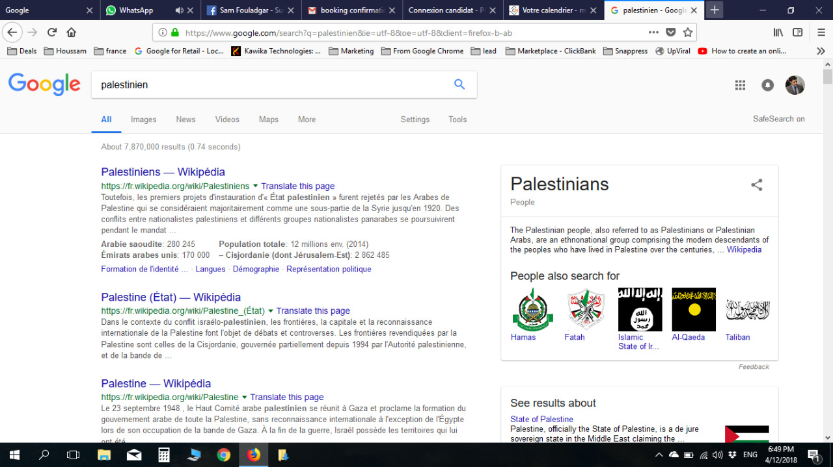Show more bookmarks overflow chevron
833x467 pixels.
(821, 51)
